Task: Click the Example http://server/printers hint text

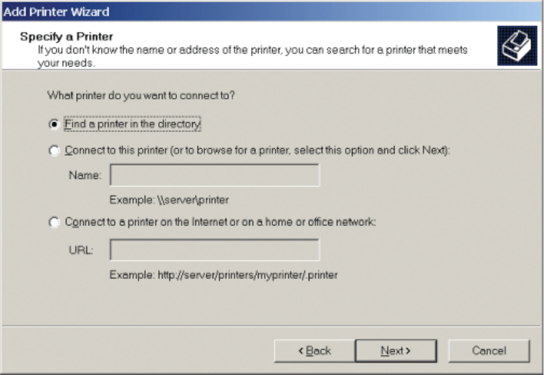Action: pos(223,275)
